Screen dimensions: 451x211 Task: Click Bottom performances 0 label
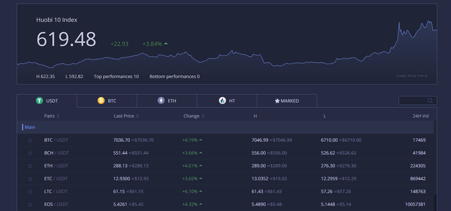175,77
